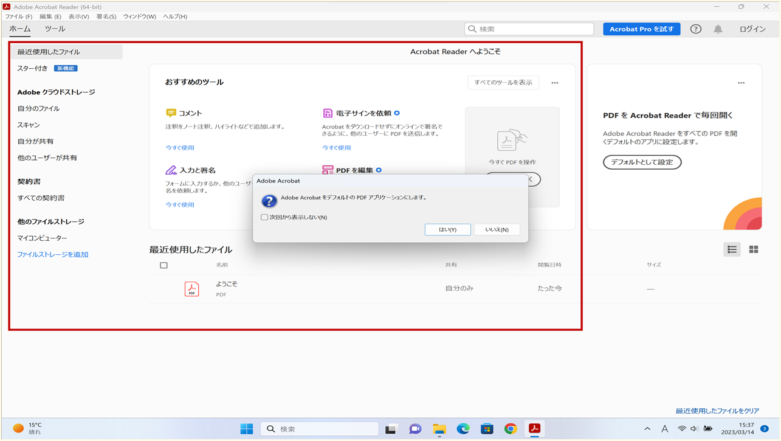Click the Edit PDF tool icon
The height and width of the screenshot is (441, 781).
pos(328,170)
